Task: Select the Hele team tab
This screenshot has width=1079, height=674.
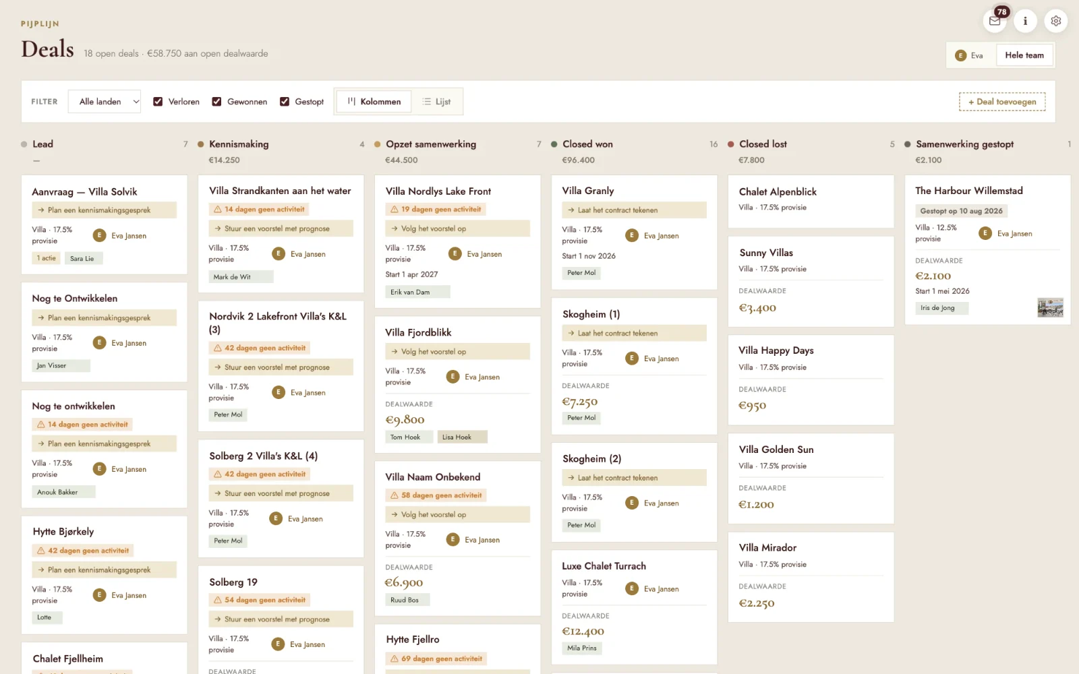Action: (1024, 55)
